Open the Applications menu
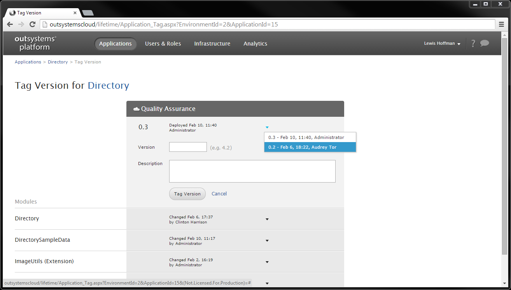The height and width of the screenshot is (290, 511). pyautogui.click(x=115, y=44)
